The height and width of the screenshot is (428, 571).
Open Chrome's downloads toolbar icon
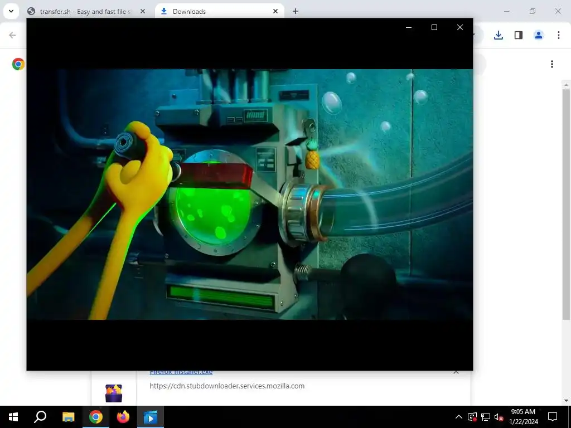[498, 35]
